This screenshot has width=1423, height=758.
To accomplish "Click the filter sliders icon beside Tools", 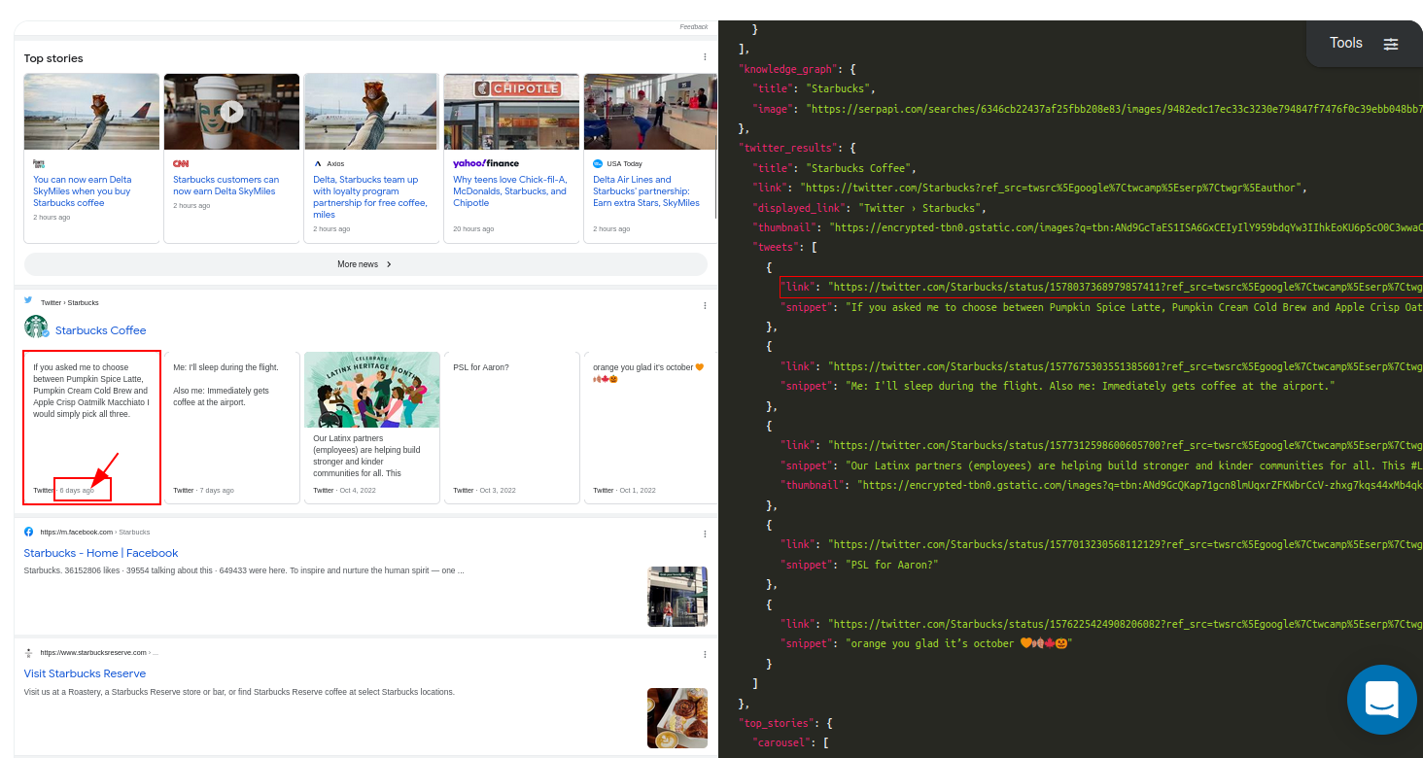I will [1391, 44].
